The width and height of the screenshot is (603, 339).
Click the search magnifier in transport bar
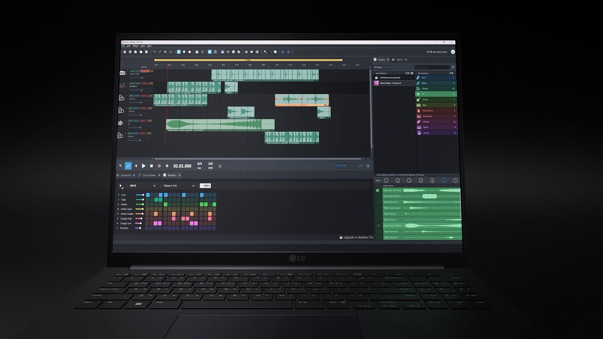pyautogui.click(x=368, y=166)
